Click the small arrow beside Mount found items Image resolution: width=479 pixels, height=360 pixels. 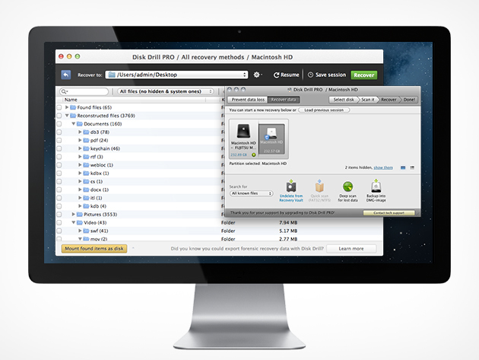(133, 248)
